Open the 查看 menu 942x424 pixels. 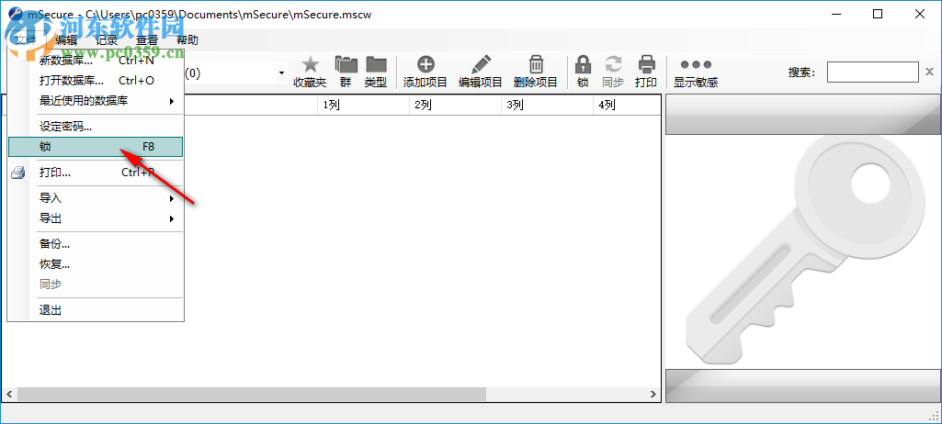point(147,40)
